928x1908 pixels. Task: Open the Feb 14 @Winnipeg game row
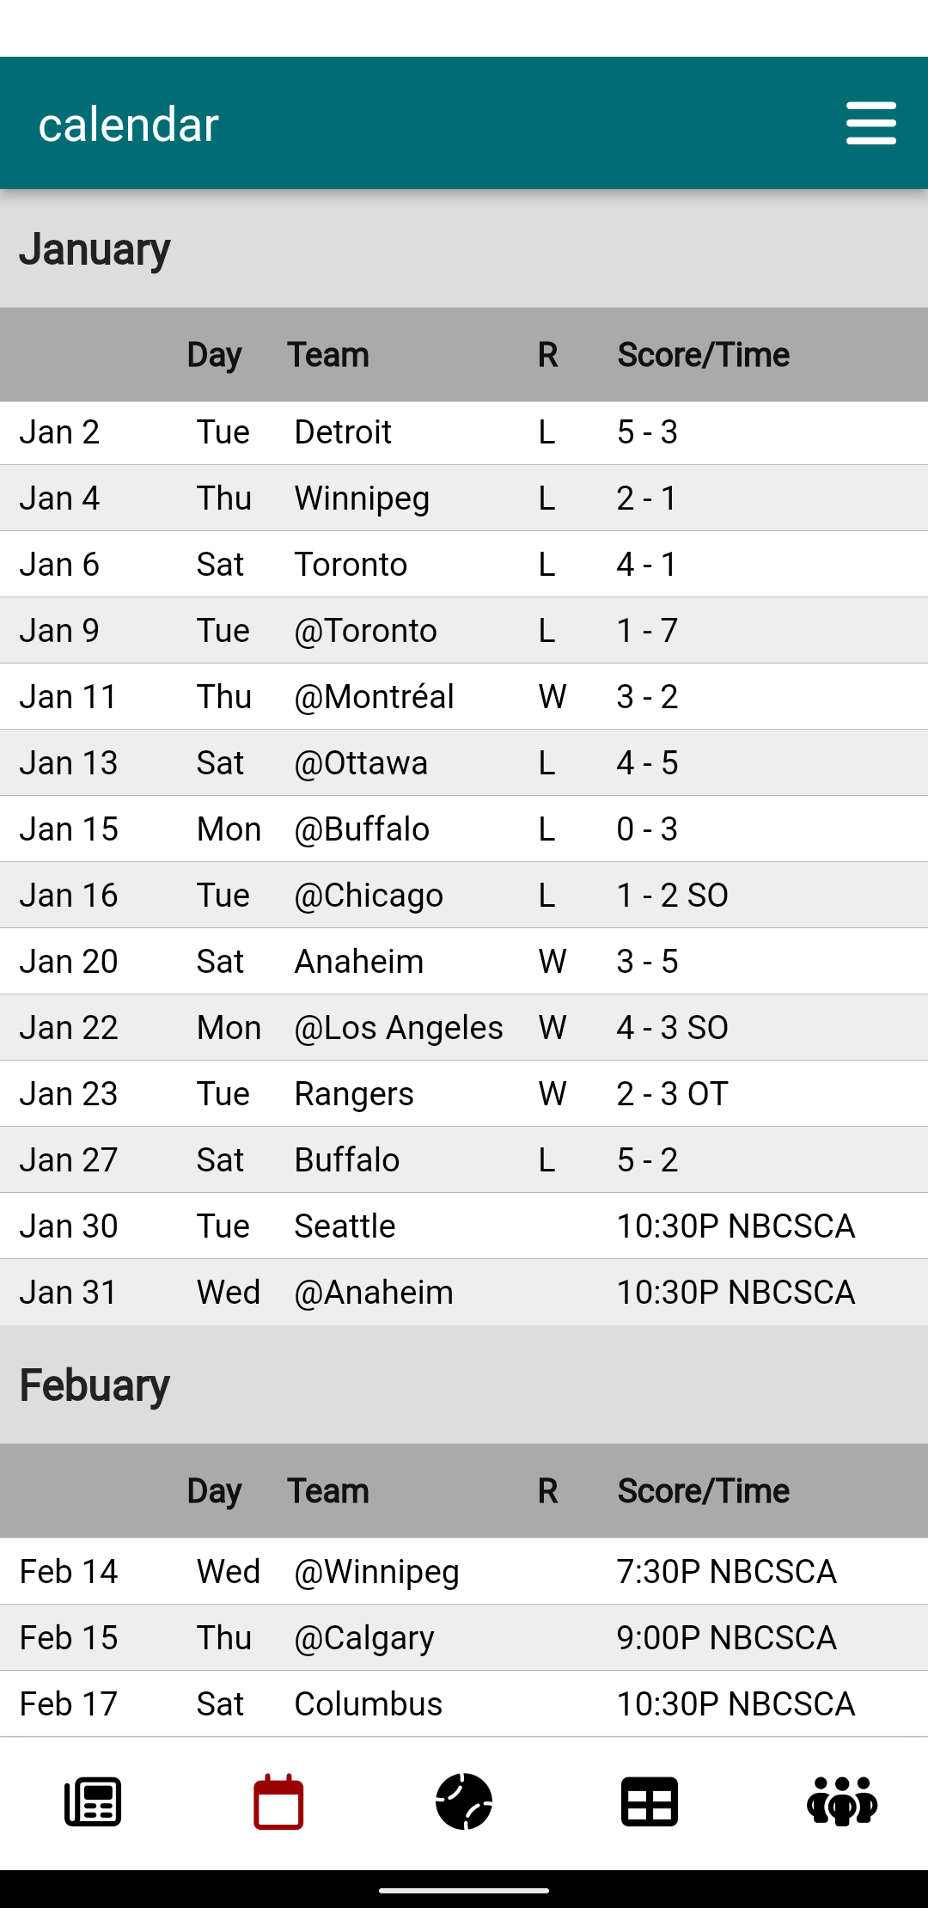464,1572
